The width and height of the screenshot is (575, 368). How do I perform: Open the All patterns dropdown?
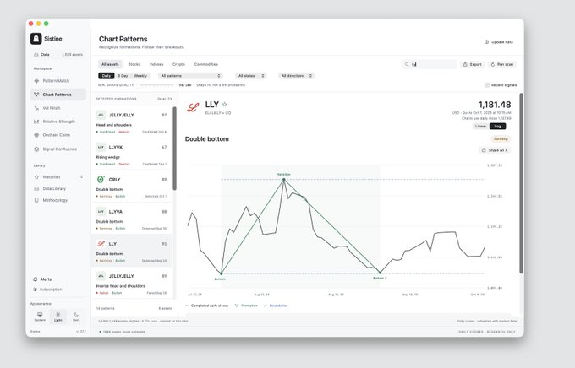click(x=190, y=76)
